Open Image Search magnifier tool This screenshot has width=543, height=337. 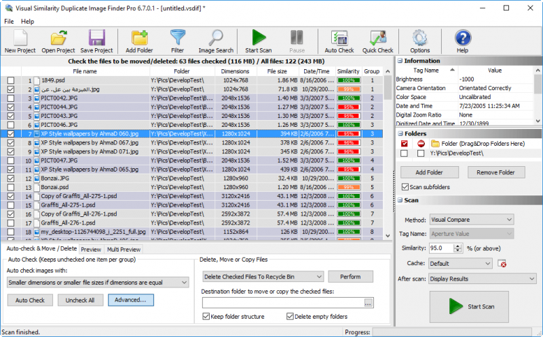tap(216, 38)
